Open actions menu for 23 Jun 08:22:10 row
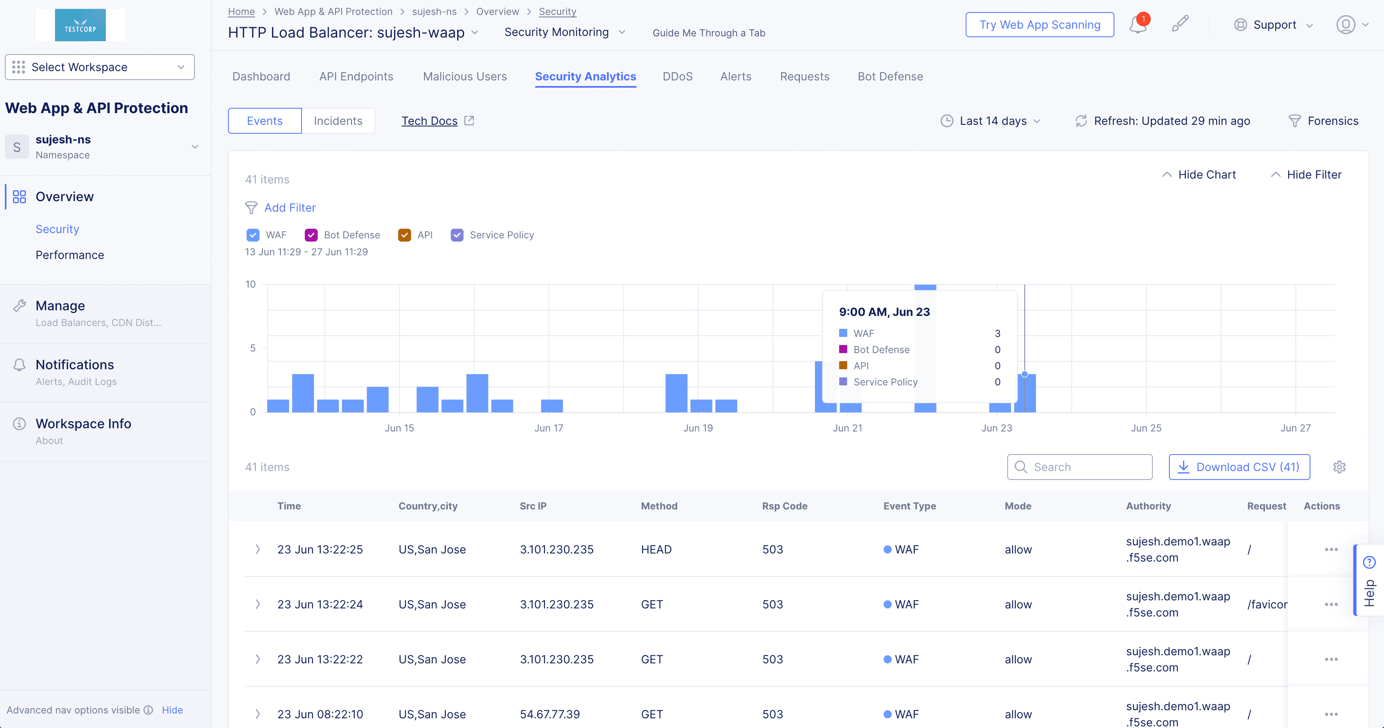The image size is (1384, 728). click(1331, 714)
